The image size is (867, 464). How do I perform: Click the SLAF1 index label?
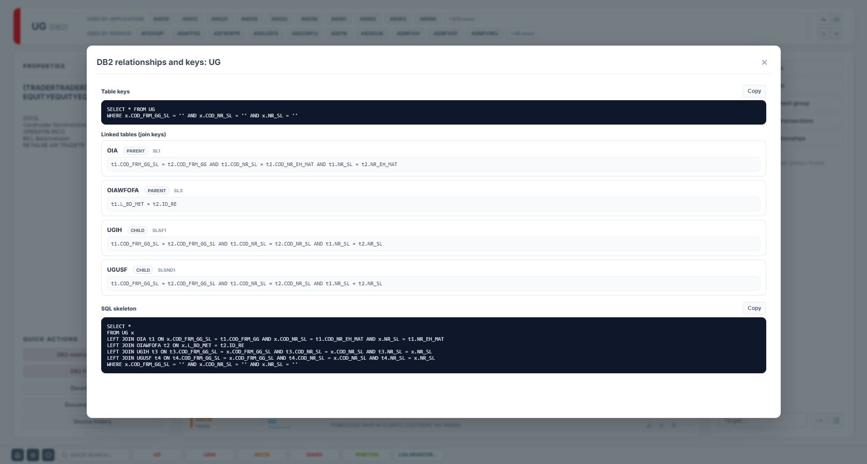pyautogui.click(x=159, y=230)
